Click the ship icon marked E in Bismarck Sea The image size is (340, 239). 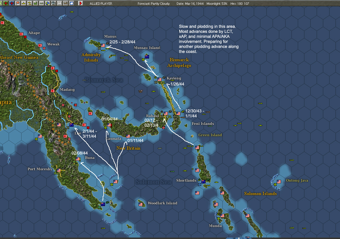click(141, 91)
